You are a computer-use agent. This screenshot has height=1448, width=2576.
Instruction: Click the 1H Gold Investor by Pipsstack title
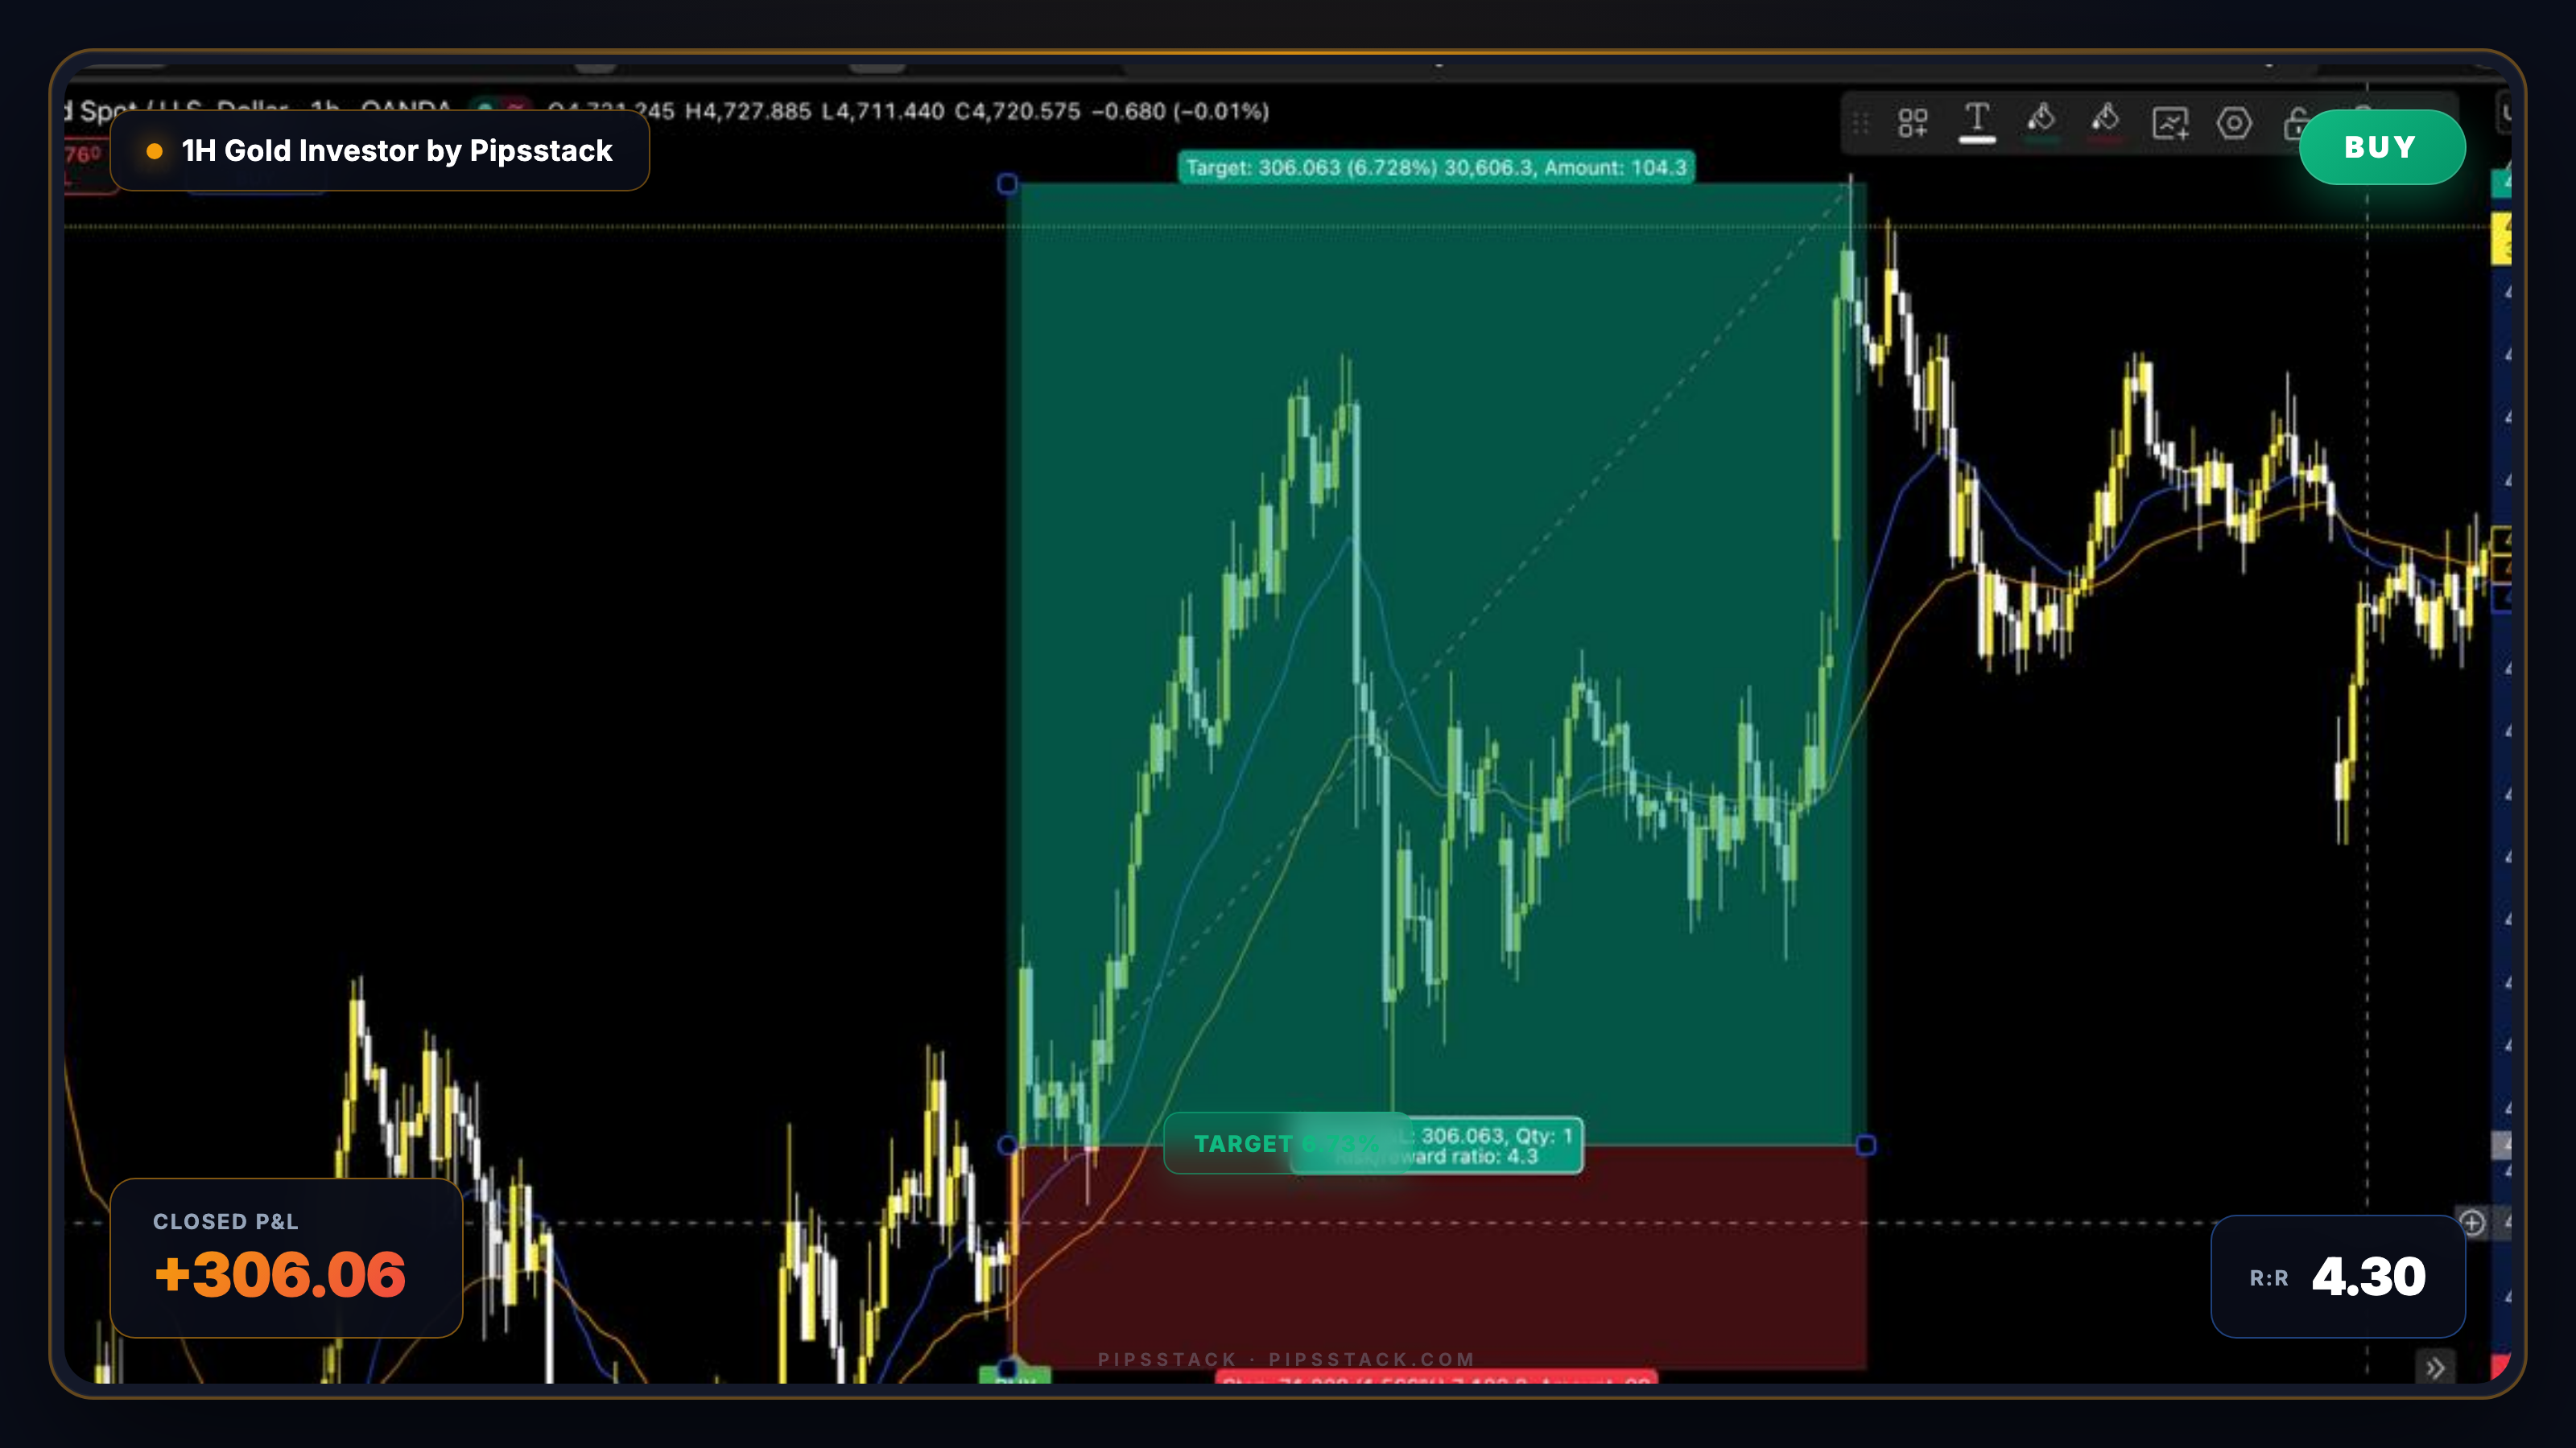click(397, 151)
